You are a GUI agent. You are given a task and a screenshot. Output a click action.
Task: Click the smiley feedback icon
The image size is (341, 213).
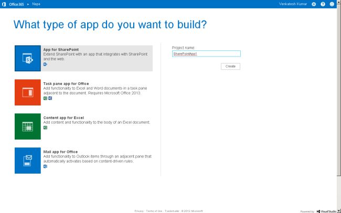332,4
